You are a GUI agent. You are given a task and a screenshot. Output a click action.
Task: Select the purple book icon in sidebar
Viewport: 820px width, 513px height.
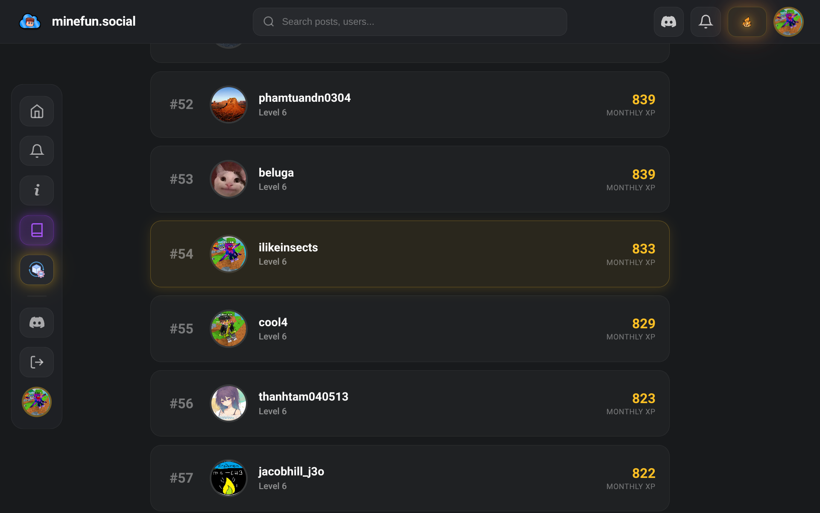37,230
